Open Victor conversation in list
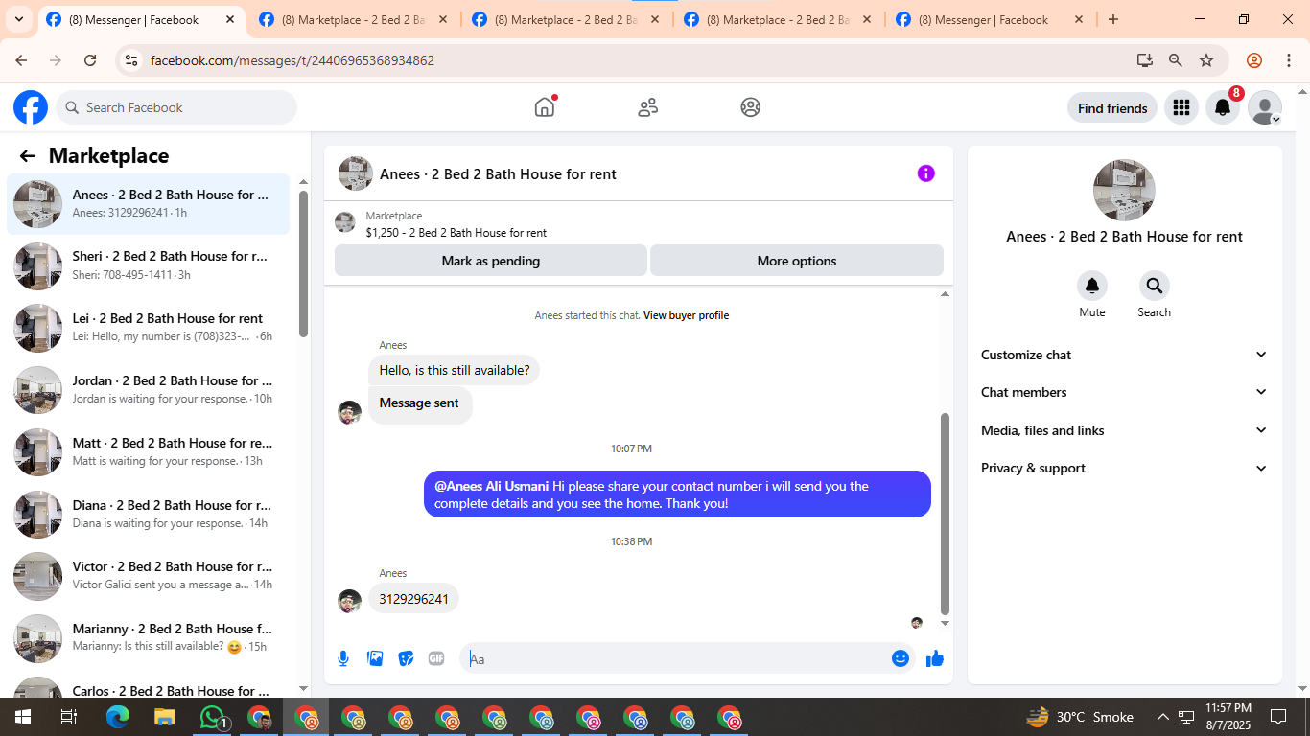 (x=149, y=576)
